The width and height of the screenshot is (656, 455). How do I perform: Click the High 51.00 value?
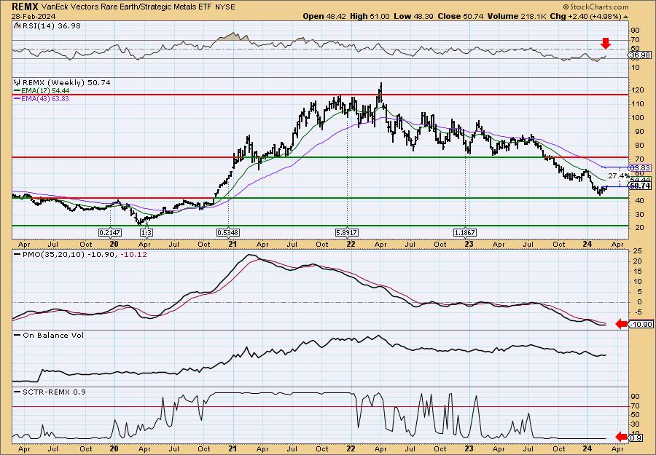370,16
